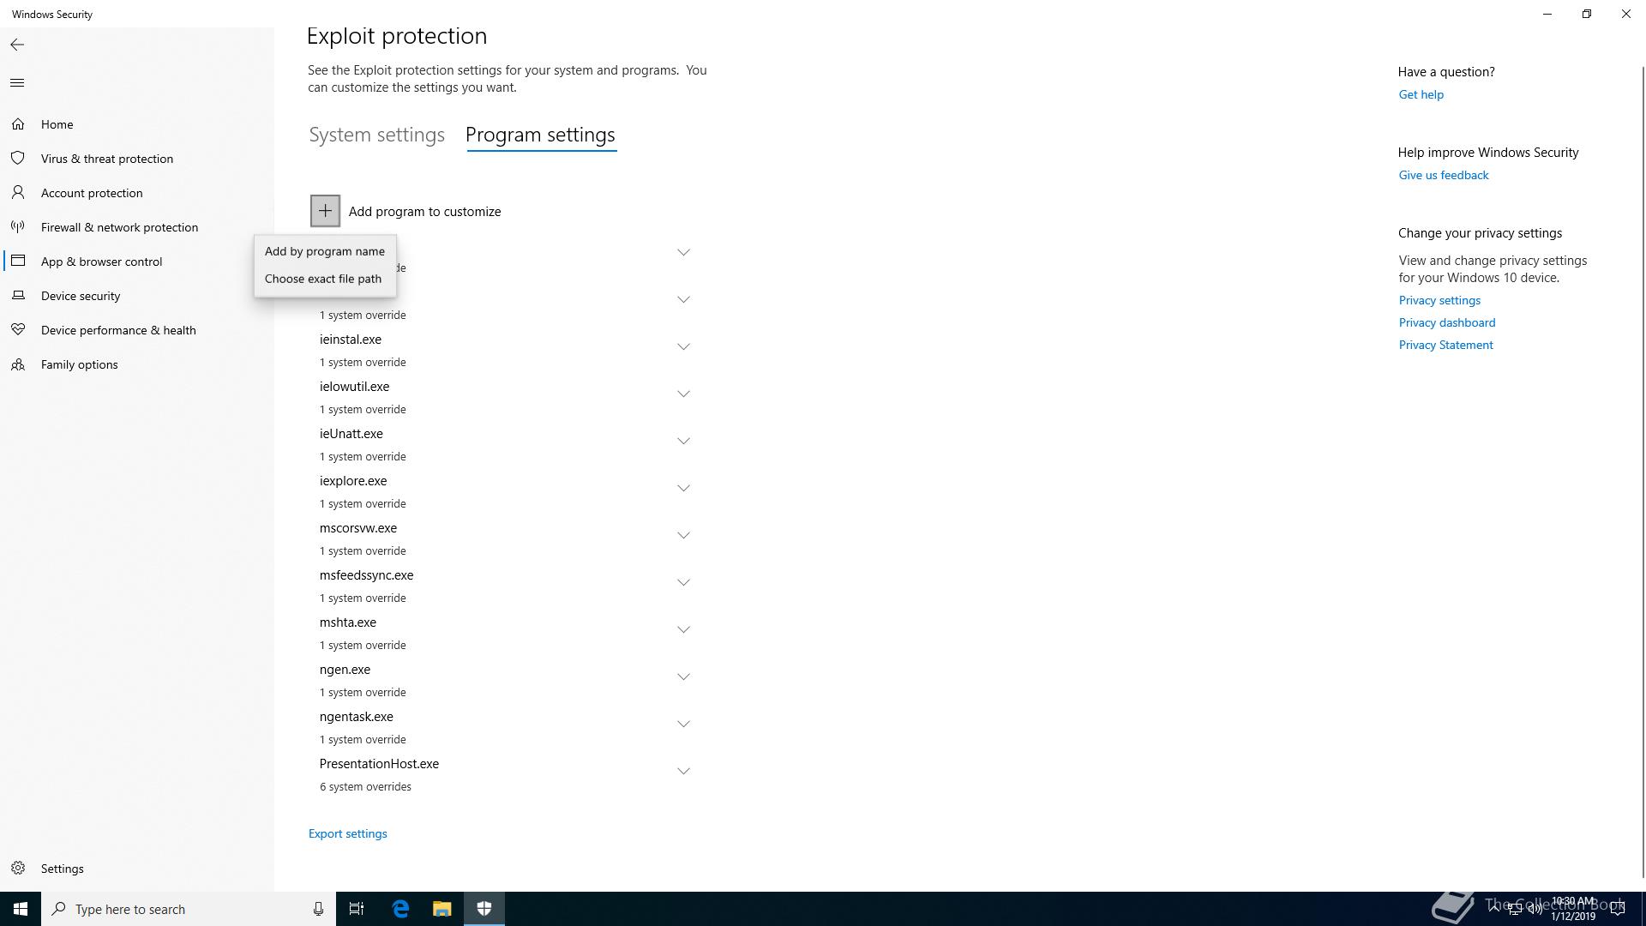Open Device performance & health heart icon
The width and height of the screenshot is (1646, 926).
18,330
